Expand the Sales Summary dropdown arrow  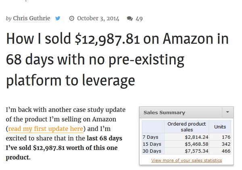click(x=227, y=112)
